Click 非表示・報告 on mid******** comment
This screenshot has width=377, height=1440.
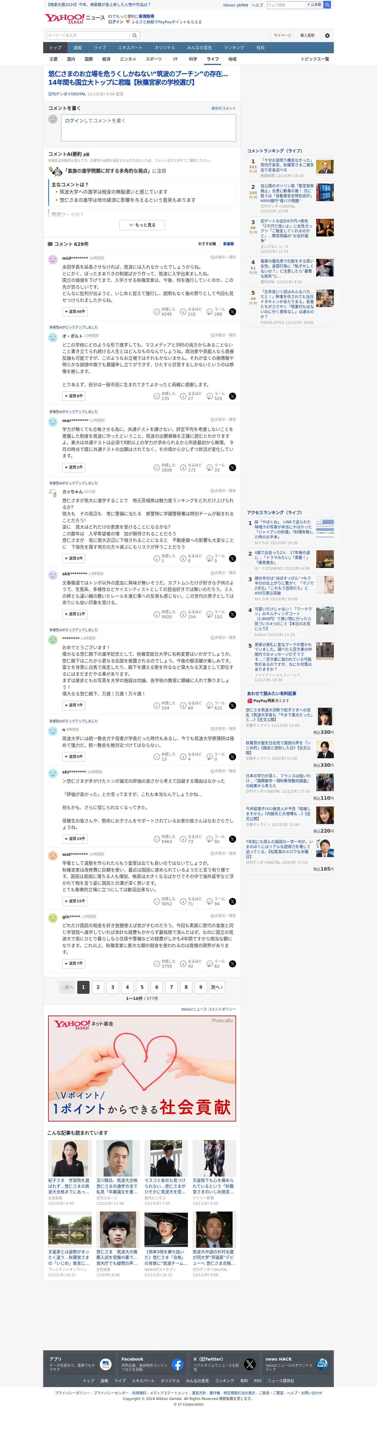click(x=223, y=258)
